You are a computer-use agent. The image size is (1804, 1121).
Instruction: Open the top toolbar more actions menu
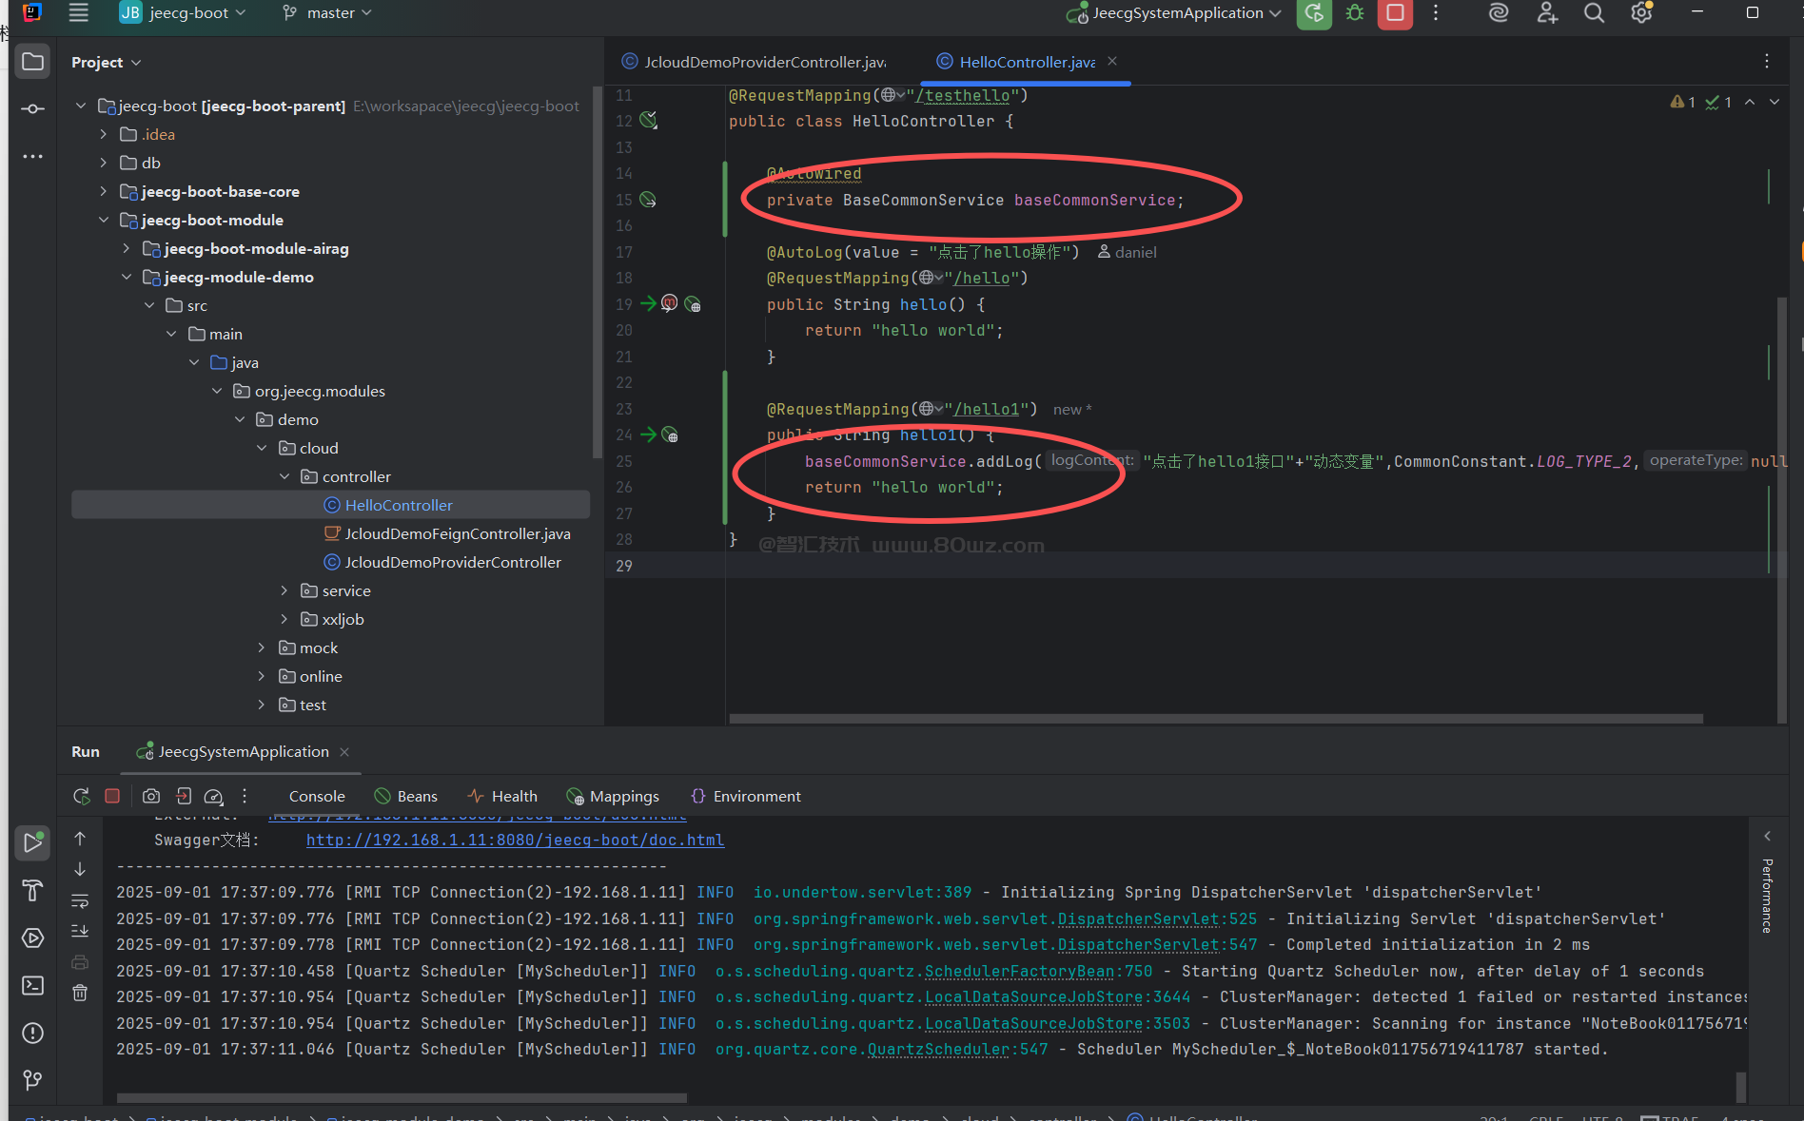click(1436, 13)
